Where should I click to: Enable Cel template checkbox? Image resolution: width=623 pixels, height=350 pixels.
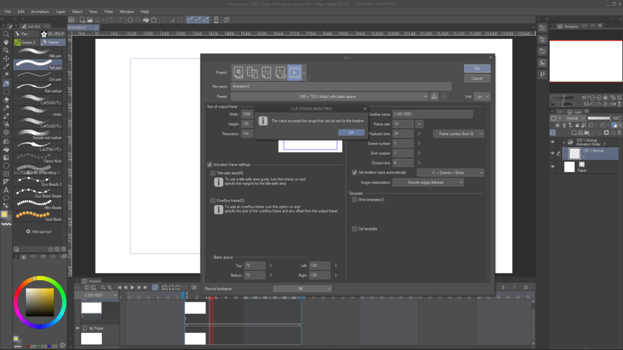point(354,229)
